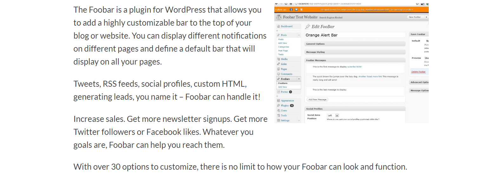The width and height of the screenshot is (502, 182).
Task: Click the Social Profiles panel header
Action: (355, 109)
